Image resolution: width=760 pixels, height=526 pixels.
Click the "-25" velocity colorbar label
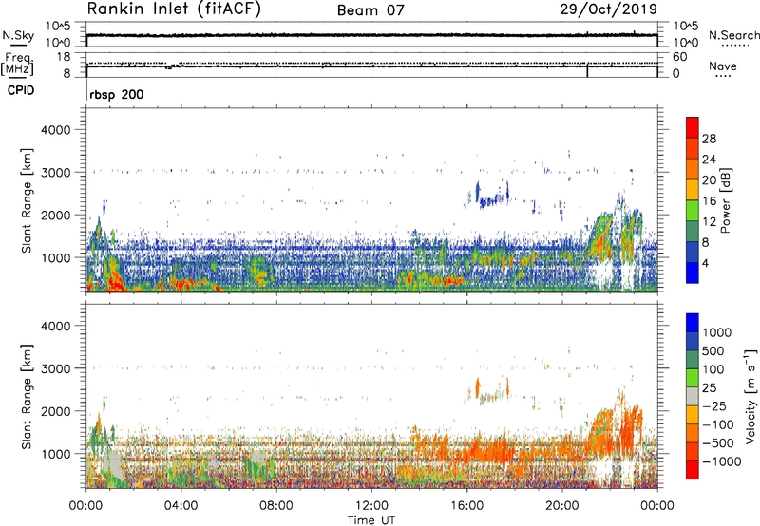click(x=713, y=405)
